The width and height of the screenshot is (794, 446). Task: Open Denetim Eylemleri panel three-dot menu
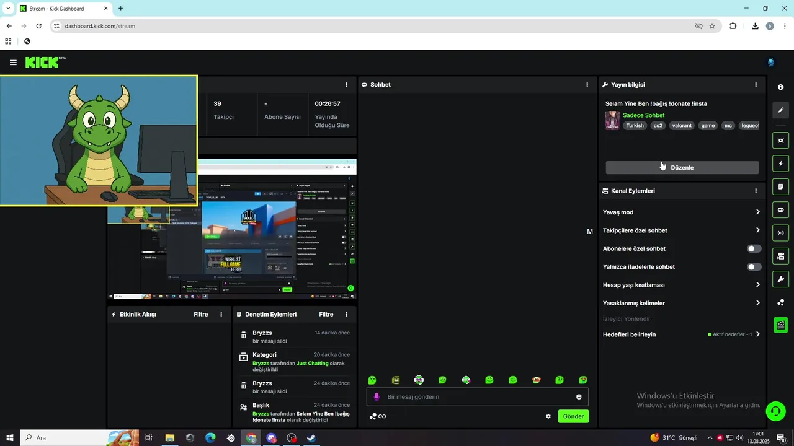point(346,315)
